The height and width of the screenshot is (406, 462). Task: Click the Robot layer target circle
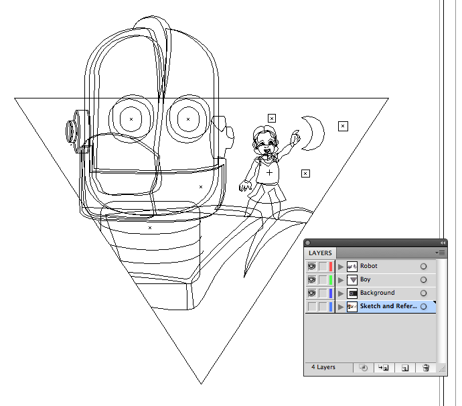(424, 267)
